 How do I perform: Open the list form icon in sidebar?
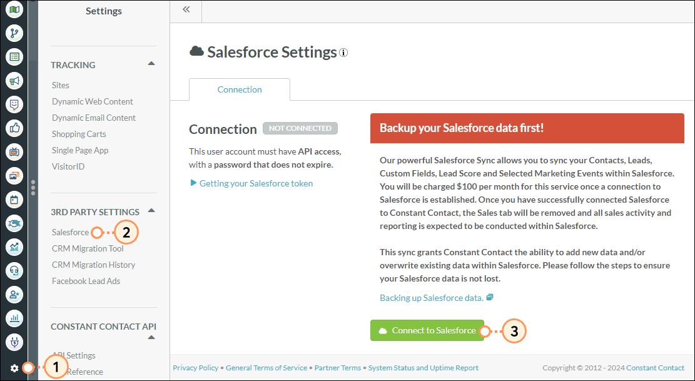tap(14, 57)
